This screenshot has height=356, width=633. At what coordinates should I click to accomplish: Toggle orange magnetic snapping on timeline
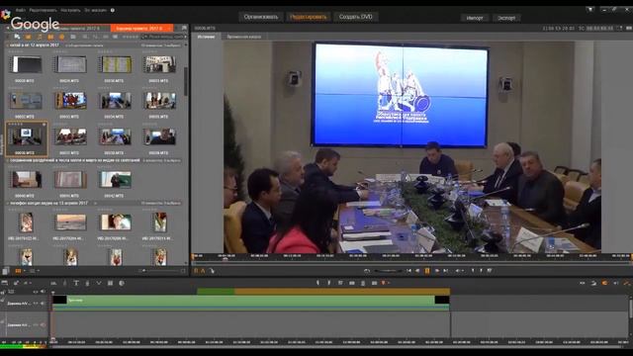[x=604, y=284]
